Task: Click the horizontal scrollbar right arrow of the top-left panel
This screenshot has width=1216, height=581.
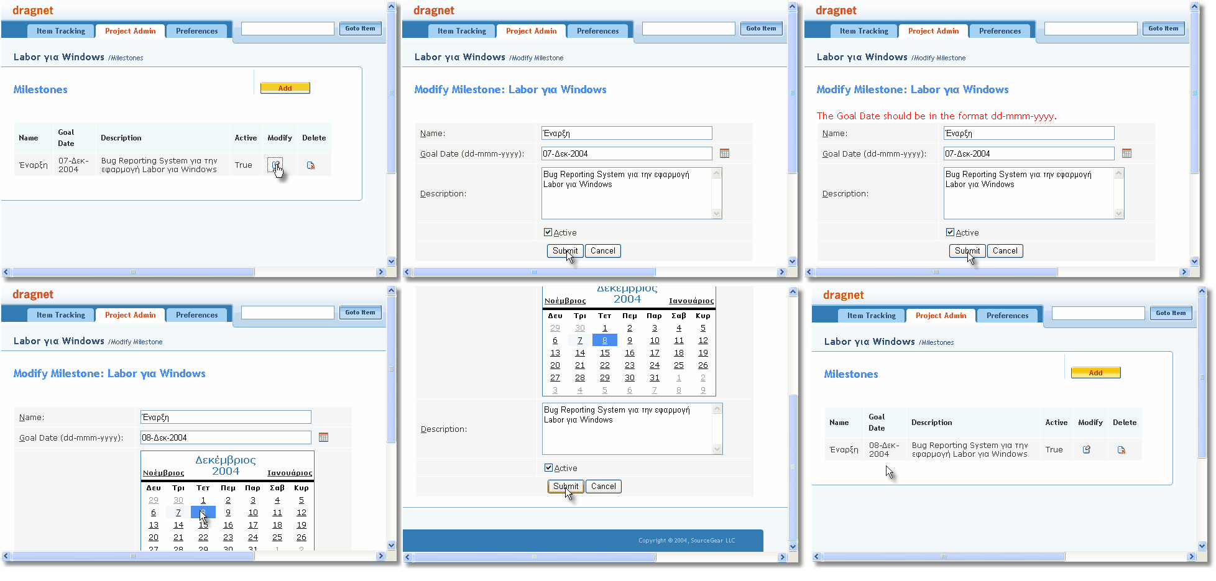Action: click(381, 272)
